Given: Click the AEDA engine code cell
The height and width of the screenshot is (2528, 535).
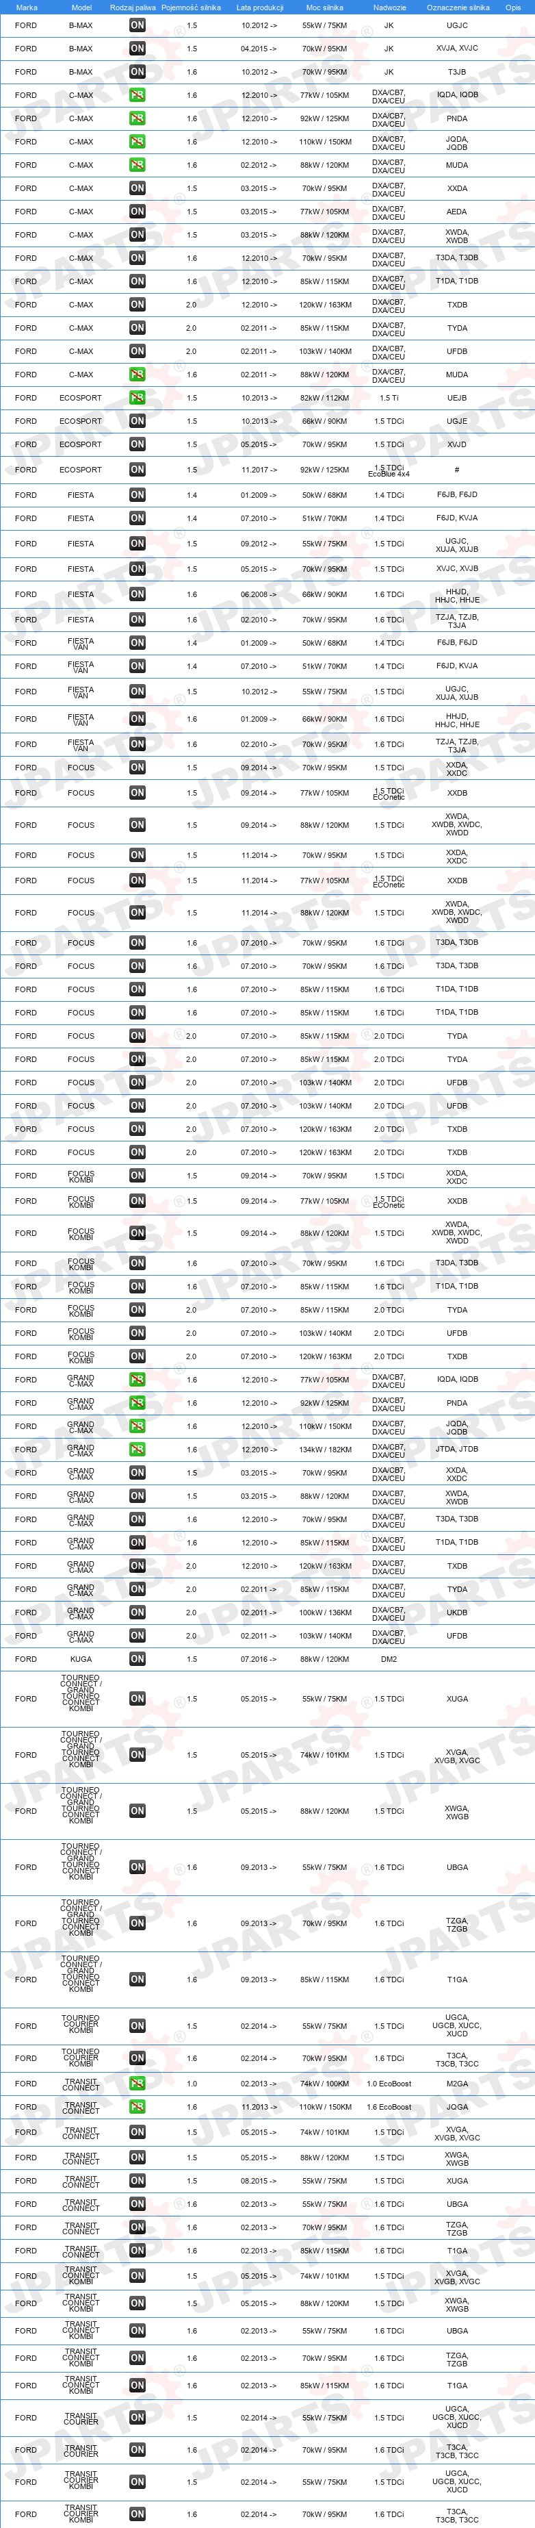Looking at the screenshot, I should click(x=456, y=211).
